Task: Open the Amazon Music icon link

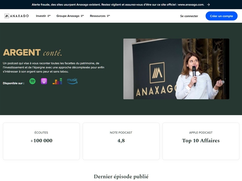Action: pyautogui.click(x=72, y=81)
